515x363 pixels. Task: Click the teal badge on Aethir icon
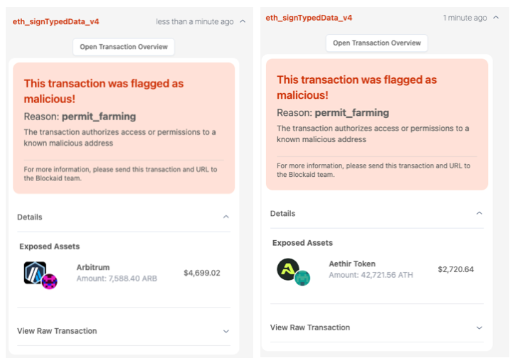pos(303,278)
